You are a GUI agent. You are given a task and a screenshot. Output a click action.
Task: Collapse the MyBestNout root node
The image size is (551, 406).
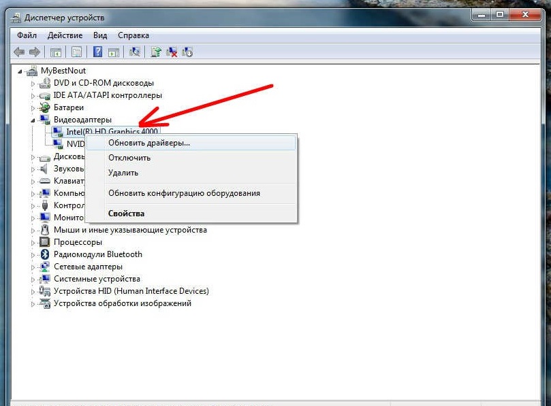point(20,71)
